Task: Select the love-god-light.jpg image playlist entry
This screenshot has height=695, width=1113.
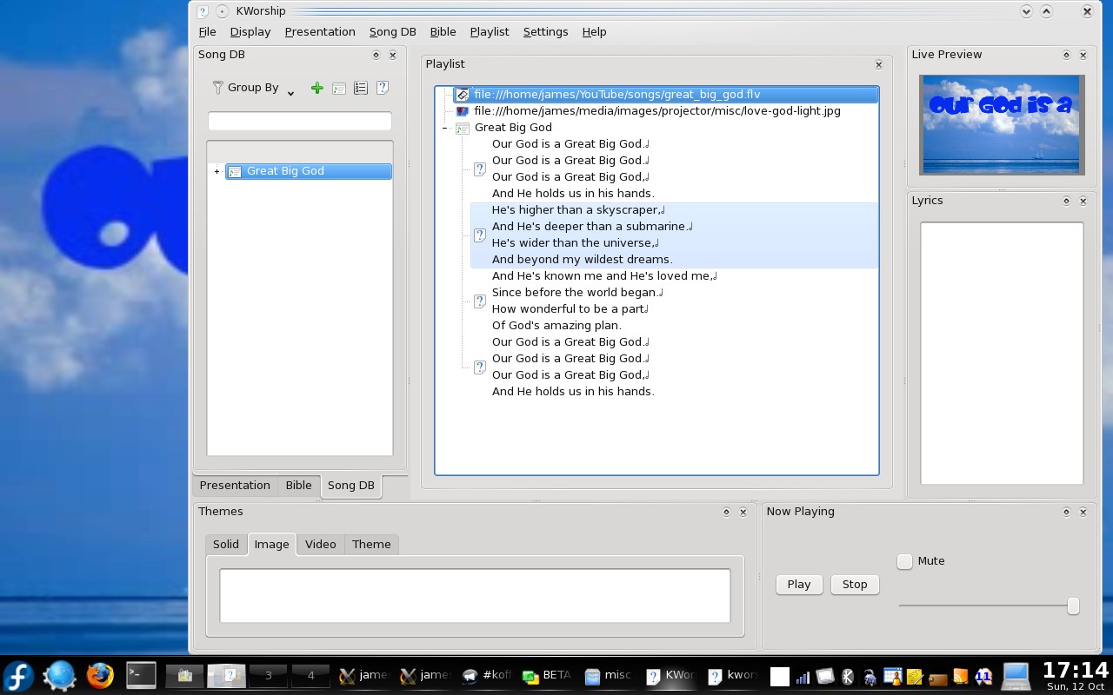Action: click(x=656, y=110)
